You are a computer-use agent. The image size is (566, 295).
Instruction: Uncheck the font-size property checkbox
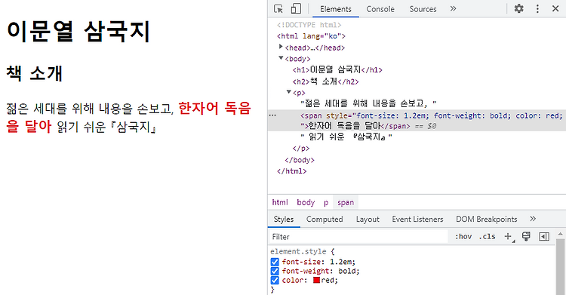pyautogui.click(x=275, y=262)
